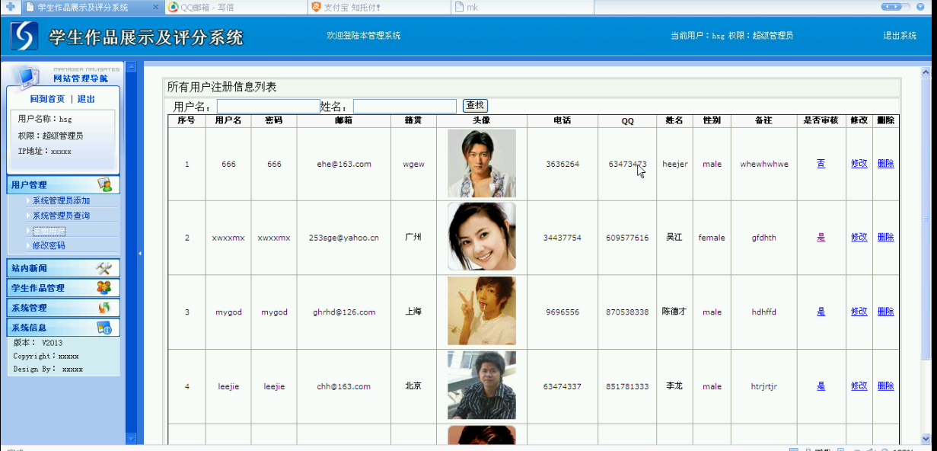This screenshot has height=451, width=937.
Task: Click the computer icon above navigation panel
Action: click(27, 75)
